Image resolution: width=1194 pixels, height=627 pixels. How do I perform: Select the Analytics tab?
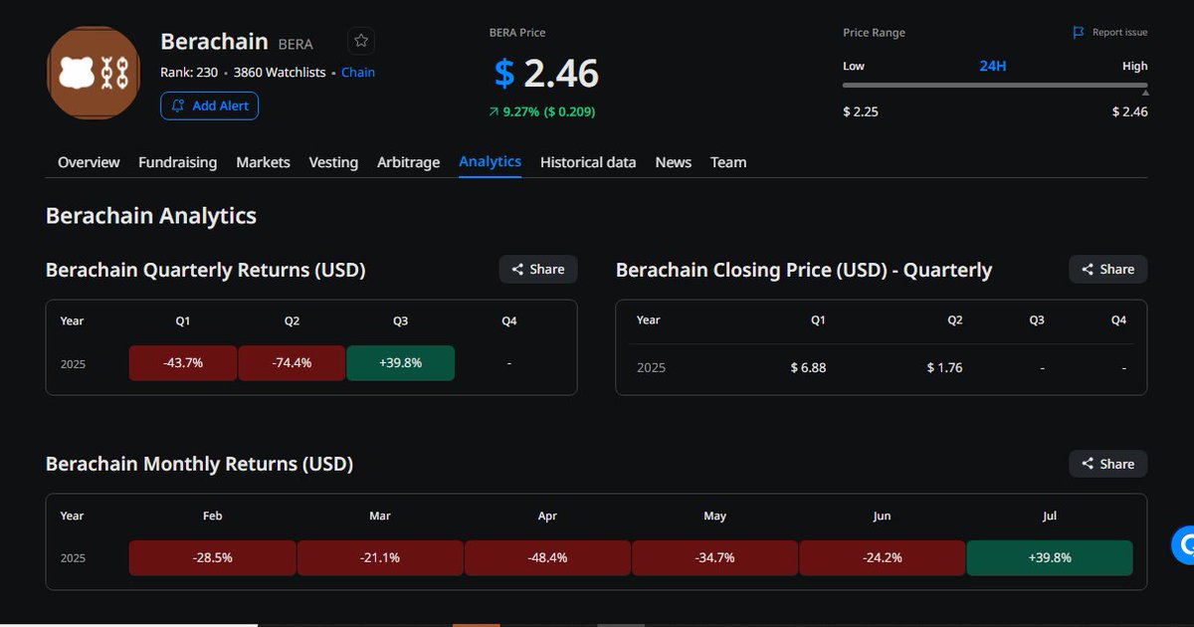pos(490,161)
